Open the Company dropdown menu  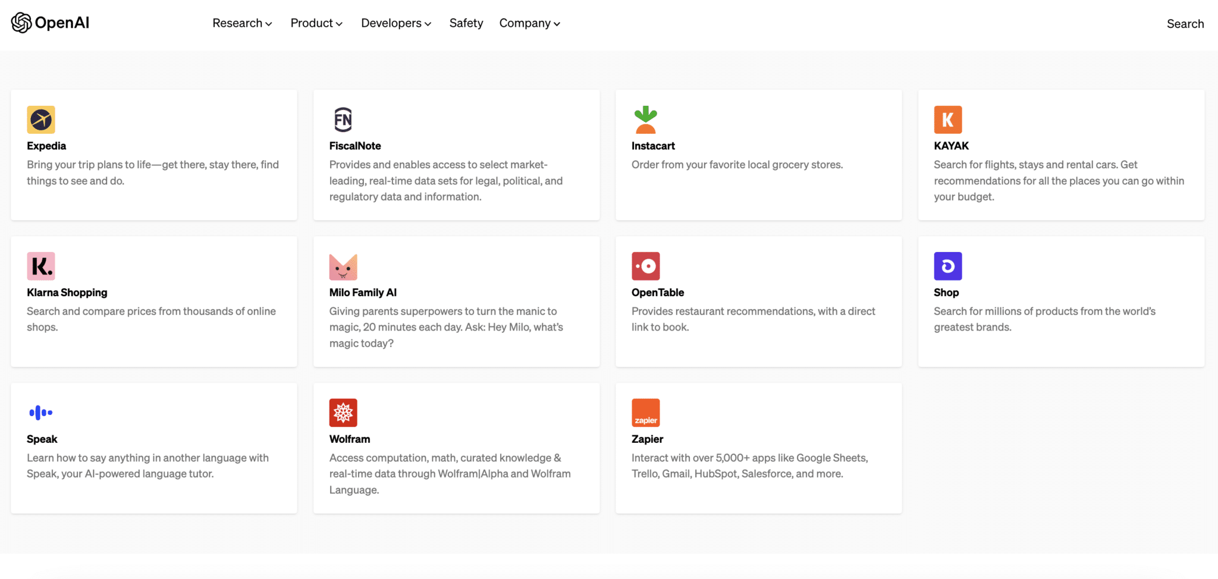pyautogui.click(x=529, y=23)
